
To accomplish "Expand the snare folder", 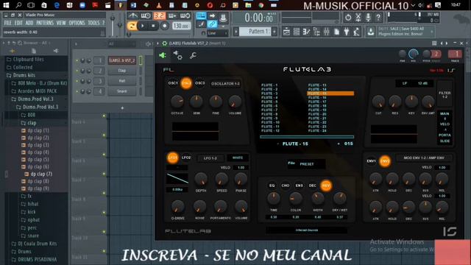I will (x=29, y=236).
